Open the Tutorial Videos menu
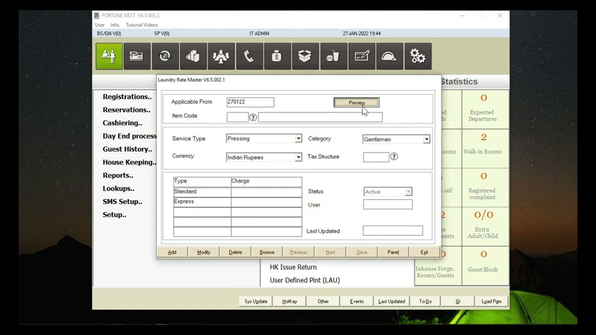Screen dimensions: 596x335 (x=142, y=25)
